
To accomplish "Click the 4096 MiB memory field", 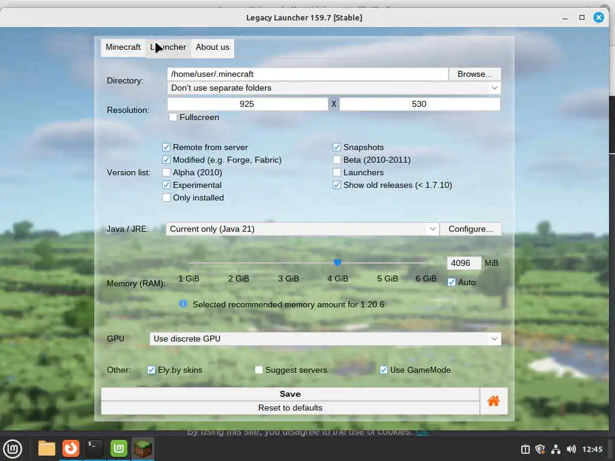I will point(464,263).
